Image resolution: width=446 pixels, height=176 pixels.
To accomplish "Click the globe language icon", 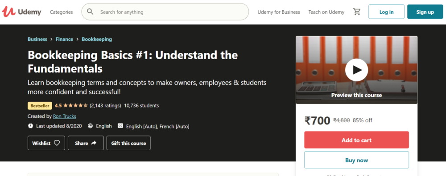I will [90, 126].
